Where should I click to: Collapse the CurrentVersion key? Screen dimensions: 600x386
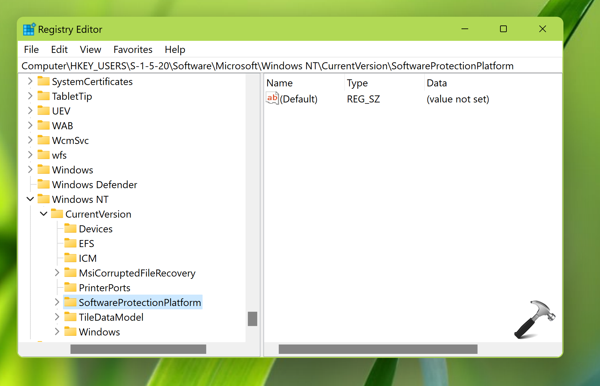click(44, 214)
